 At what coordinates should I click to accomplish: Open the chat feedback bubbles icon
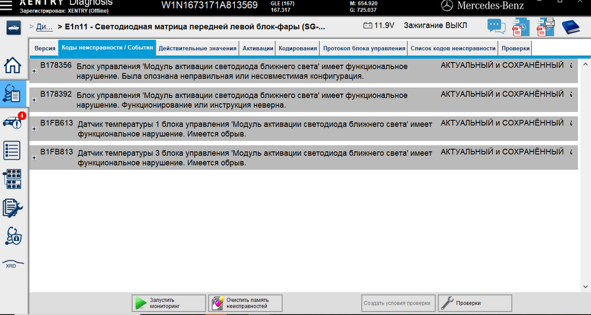496,27
